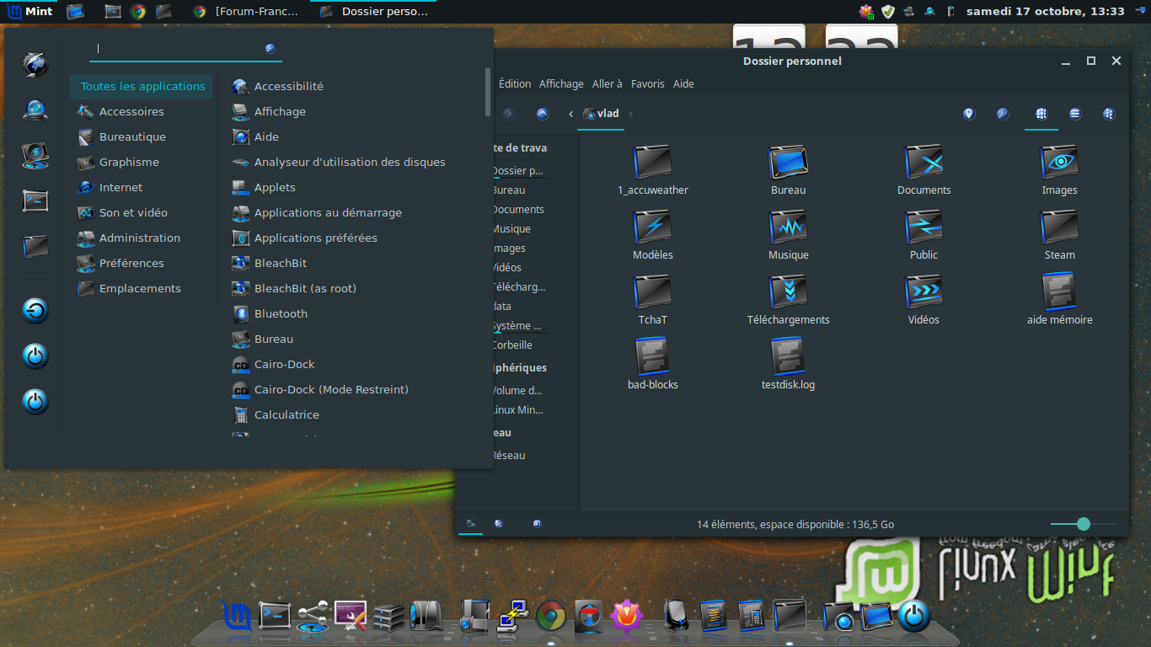The height and width of the screenshot is (647, 1151).
Task: Select the Son et vidéo category
Action: coord(142,212)
